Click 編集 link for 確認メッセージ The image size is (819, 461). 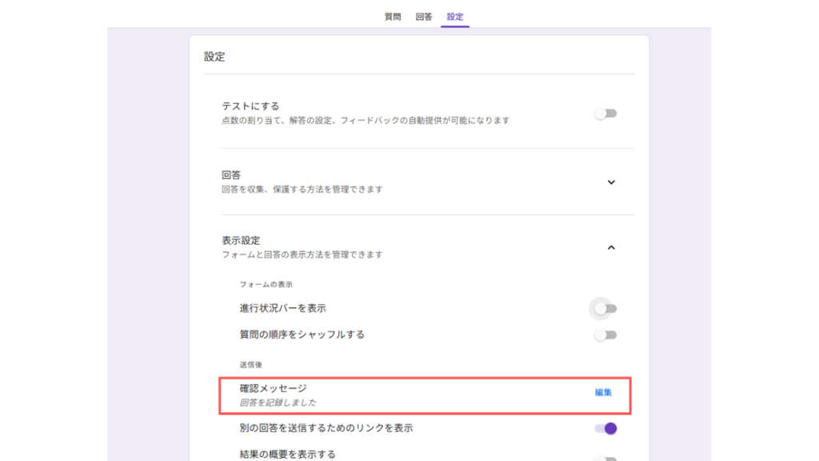click(x=603, y=392)
